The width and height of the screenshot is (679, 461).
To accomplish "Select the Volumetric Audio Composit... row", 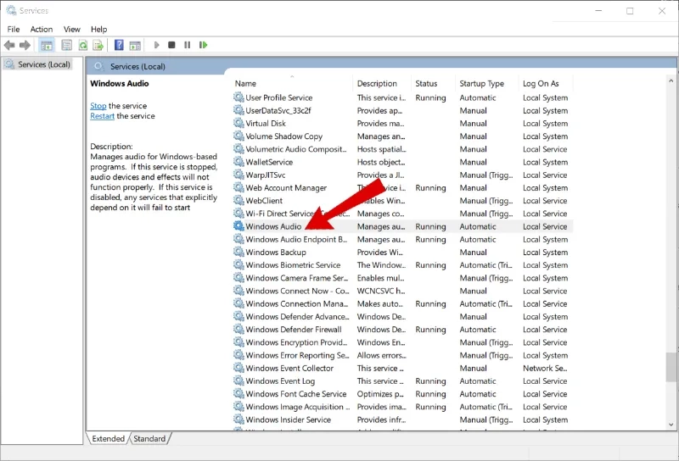I will [402, 149].
